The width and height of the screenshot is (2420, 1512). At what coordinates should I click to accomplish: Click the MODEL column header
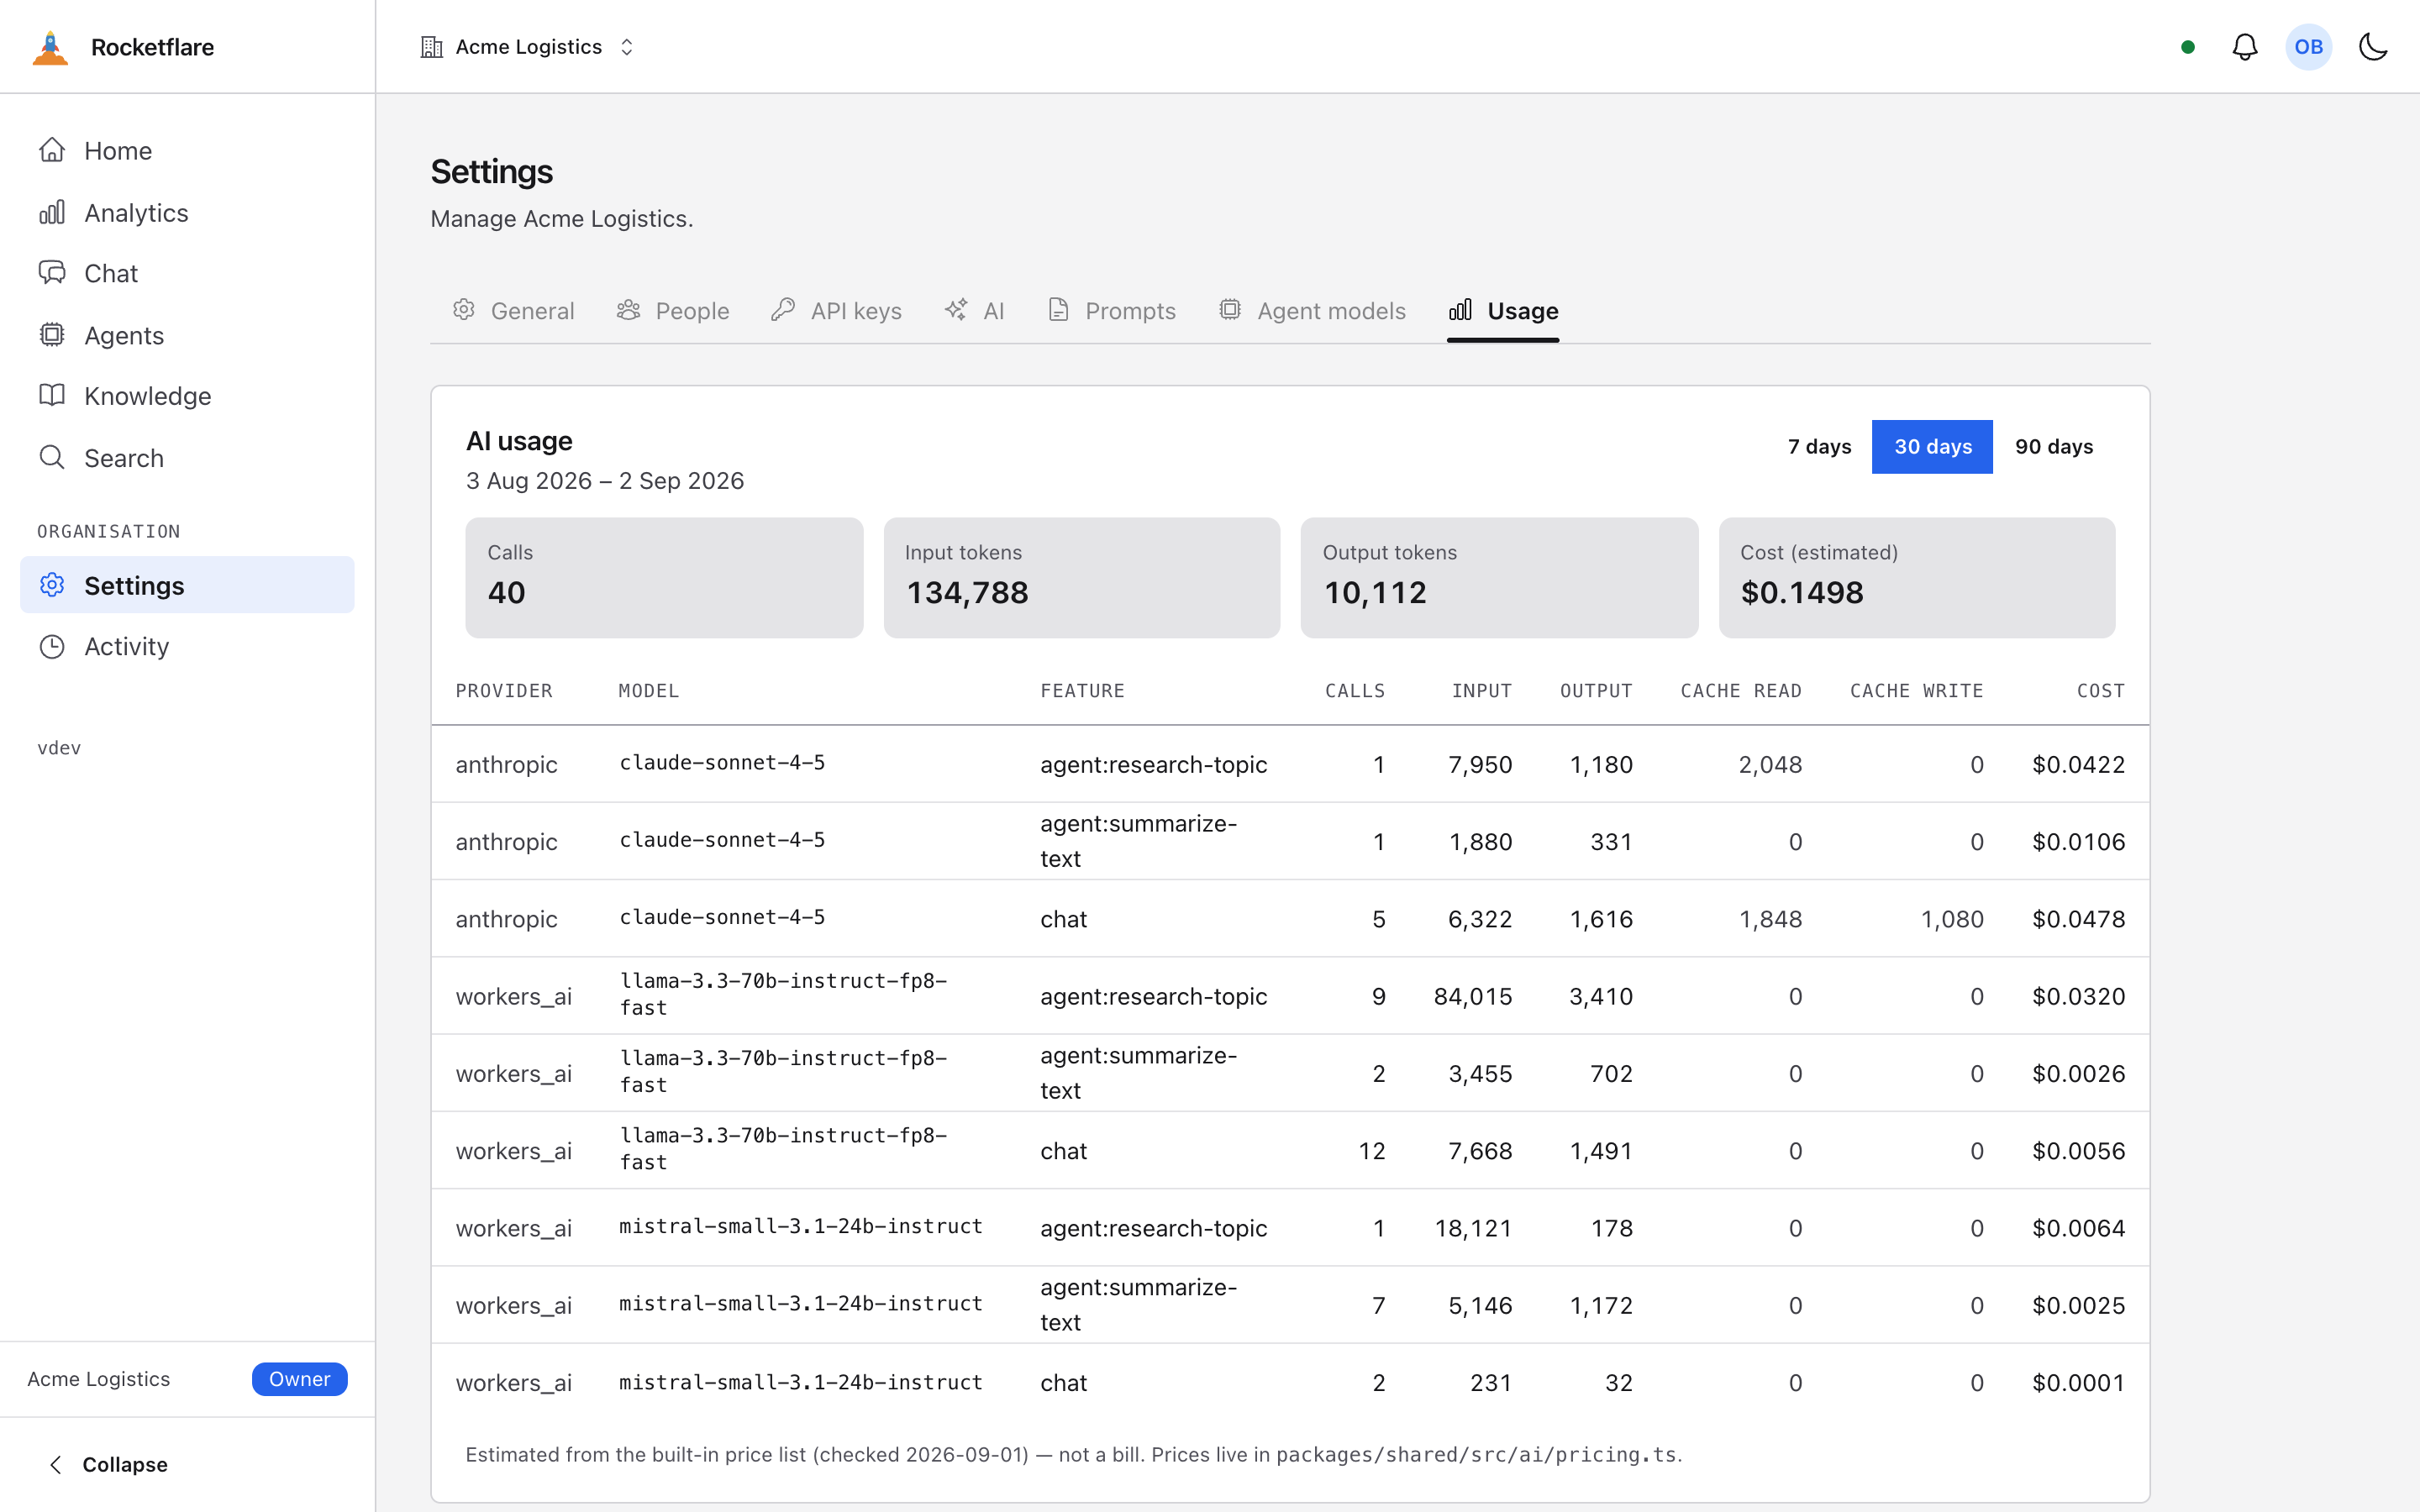point(648,691)
